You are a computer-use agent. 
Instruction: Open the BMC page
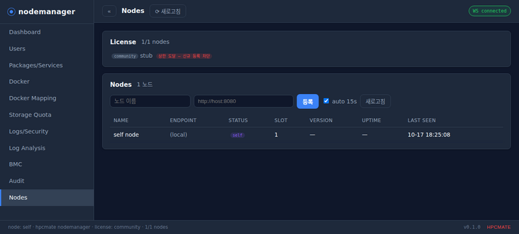[x=47, y=164]
